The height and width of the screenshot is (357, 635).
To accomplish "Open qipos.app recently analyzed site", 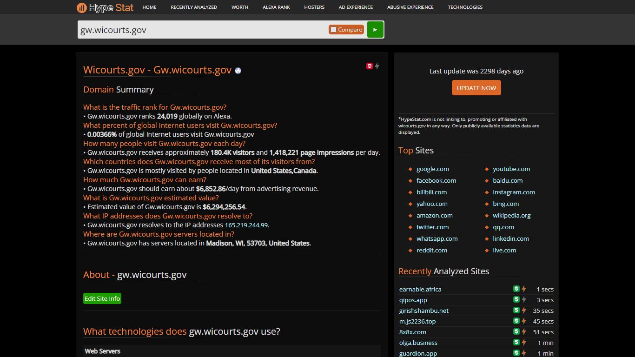I will coord(413,300).
